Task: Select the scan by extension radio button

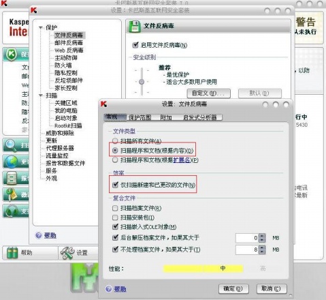Action: coord(115,160)
